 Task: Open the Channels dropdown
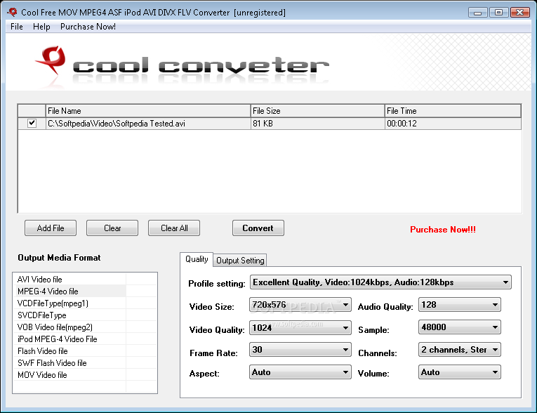coord(460,350)
